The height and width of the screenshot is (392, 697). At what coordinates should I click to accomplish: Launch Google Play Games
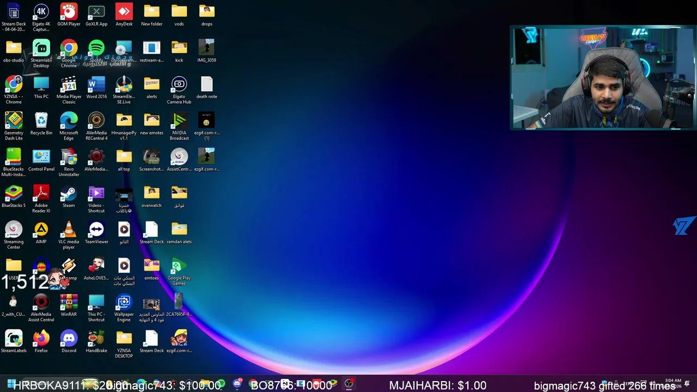point(179,272)
